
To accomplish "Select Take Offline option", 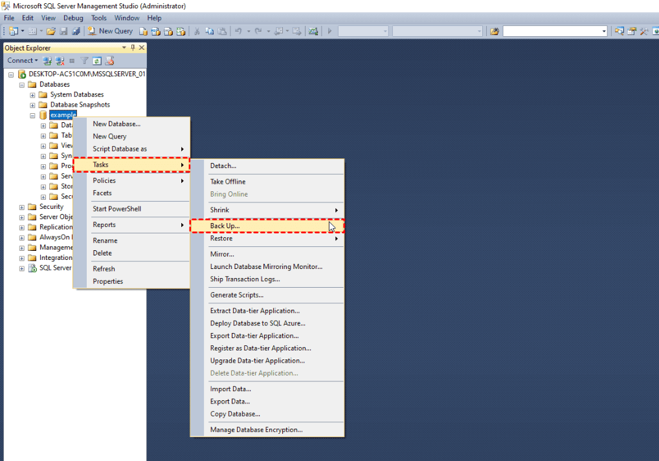I will tap(267, 182).
